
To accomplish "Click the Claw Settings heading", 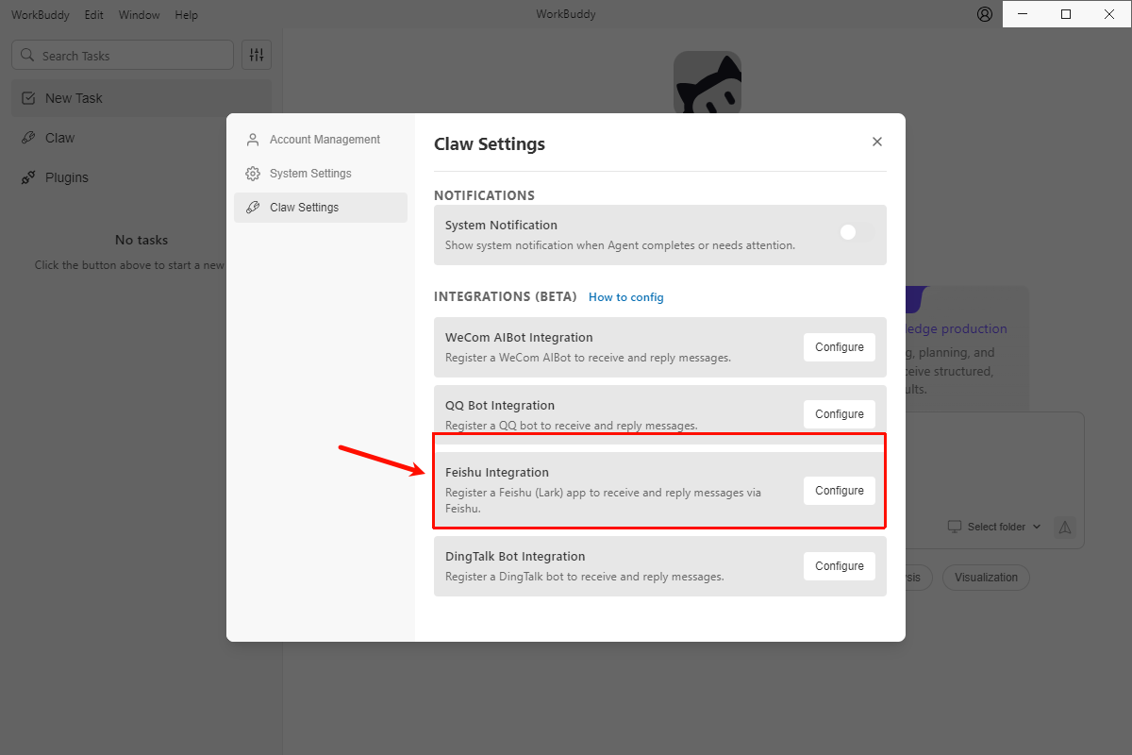I will pyautogui.click(x=490, y=144).
